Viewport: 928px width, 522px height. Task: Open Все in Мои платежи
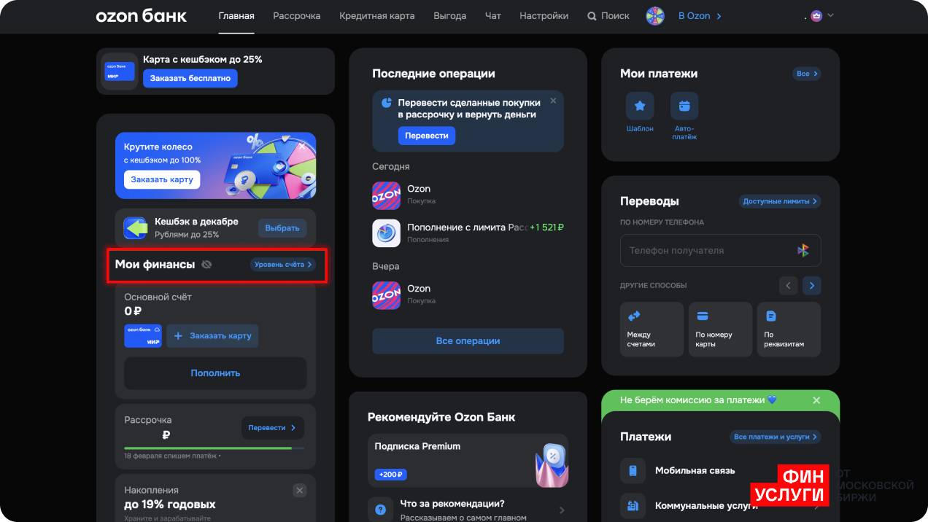[806, 74]
